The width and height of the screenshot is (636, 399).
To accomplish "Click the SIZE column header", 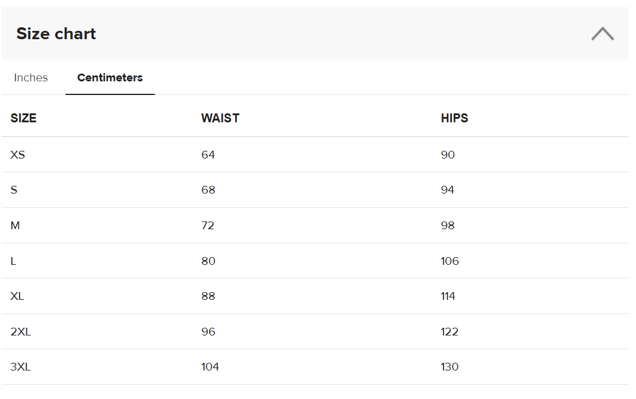I will [x=24, y=118].
